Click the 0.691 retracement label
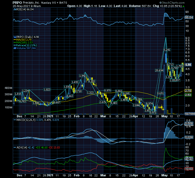 160,93
